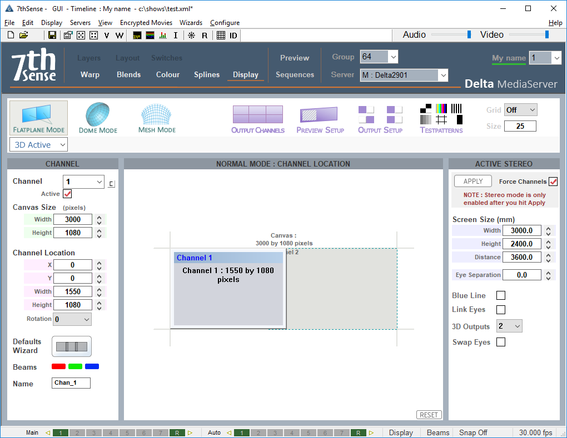Click the APPLY button
The image size is (567, 438).
coord(473,182)
